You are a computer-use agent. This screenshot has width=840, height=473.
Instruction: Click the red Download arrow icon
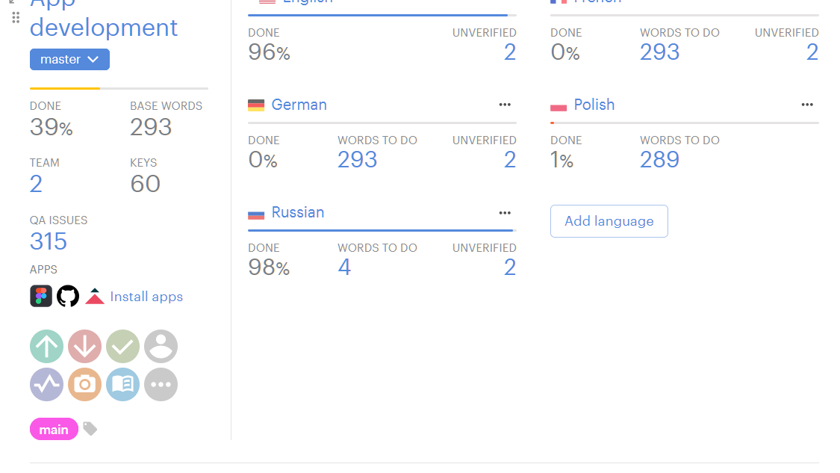tap(84, 347)
